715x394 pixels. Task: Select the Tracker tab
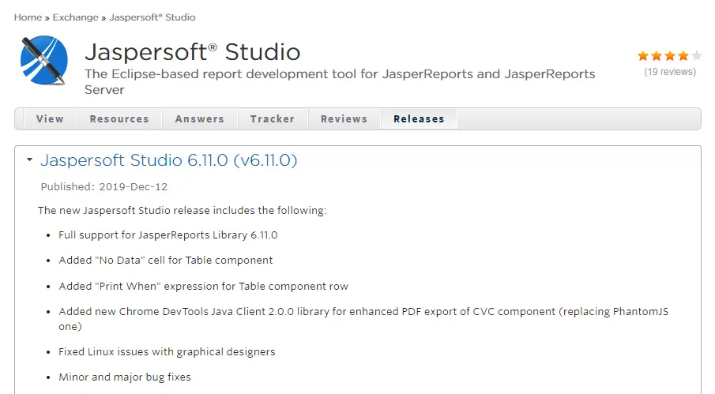(x=273, y=119)
